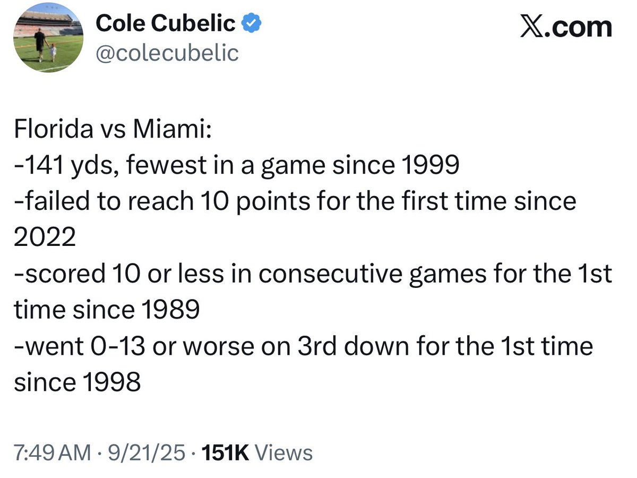Select the "time since 1989" text

point(107,310)
